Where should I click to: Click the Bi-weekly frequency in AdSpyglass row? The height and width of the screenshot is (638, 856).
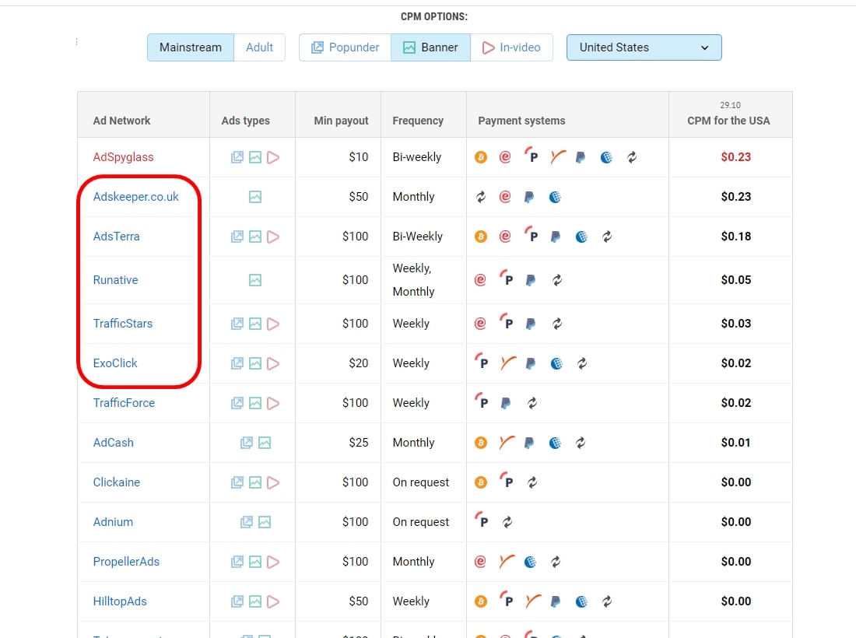417,157
